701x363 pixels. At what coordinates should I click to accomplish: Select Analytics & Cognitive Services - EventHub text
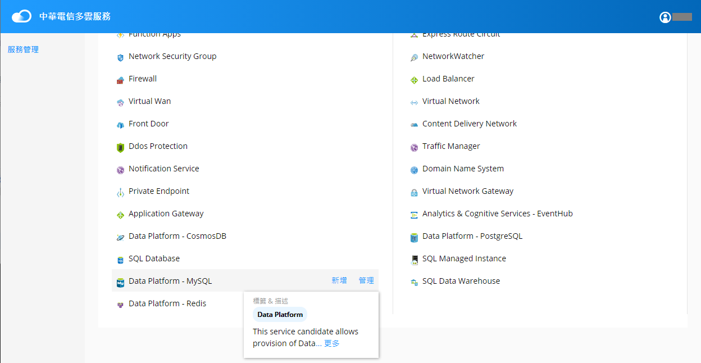point(498,214)
